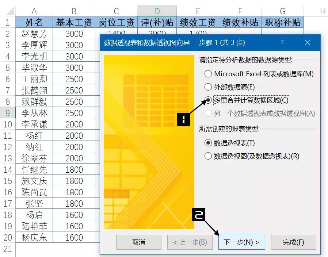Click the 杨庆东 name cell
Viewport: 328px width, 257px height.
point(34,237)
